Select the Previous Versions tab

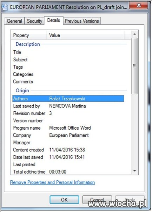point(82,21)
